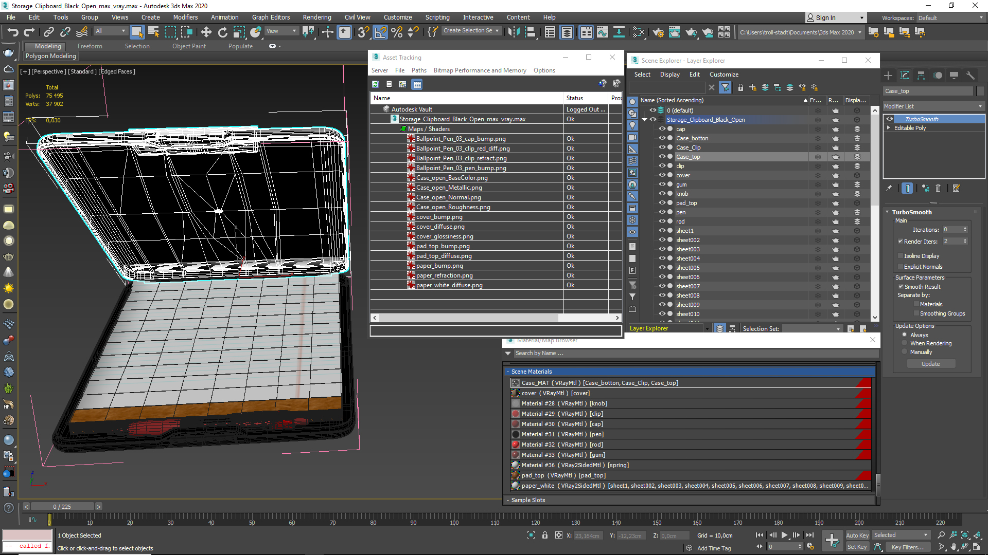Select the Select and Move tool
This screenshot has height=555, width=988.
206,32
